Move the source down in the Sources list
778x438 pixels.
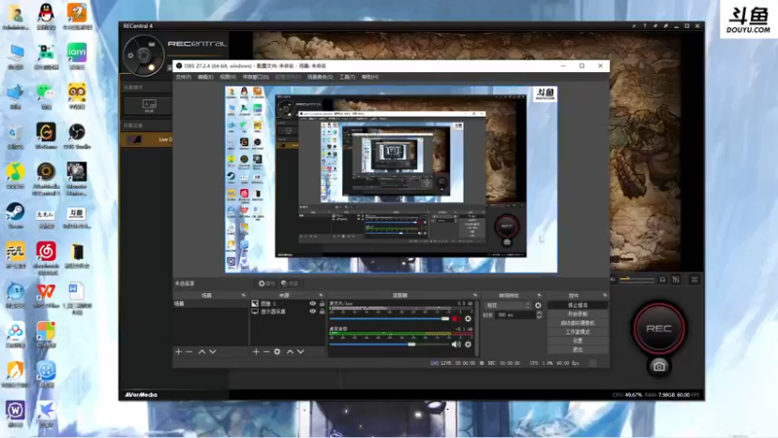coord(301,351)
